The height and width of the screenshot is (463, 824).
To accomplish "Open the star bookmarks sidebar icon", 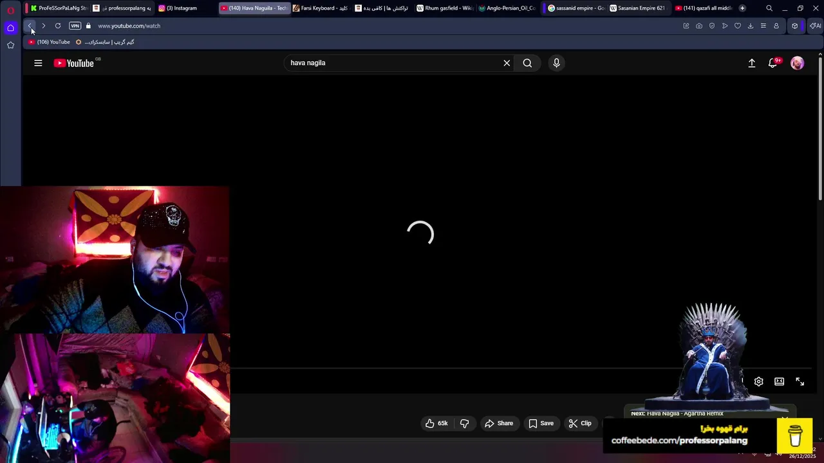I will [10, 45].
